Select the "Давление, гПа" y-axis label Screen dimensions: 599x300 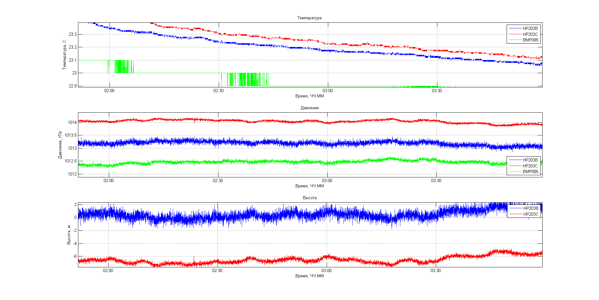[x=60, y=145]
